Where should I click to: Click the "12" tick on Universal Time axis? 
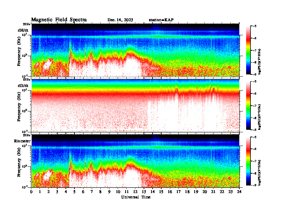coord(135,192)
